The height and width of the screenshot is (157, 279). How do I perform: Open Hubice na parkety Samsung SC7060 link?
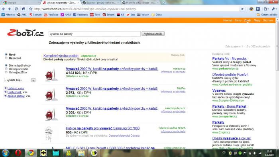103,128
